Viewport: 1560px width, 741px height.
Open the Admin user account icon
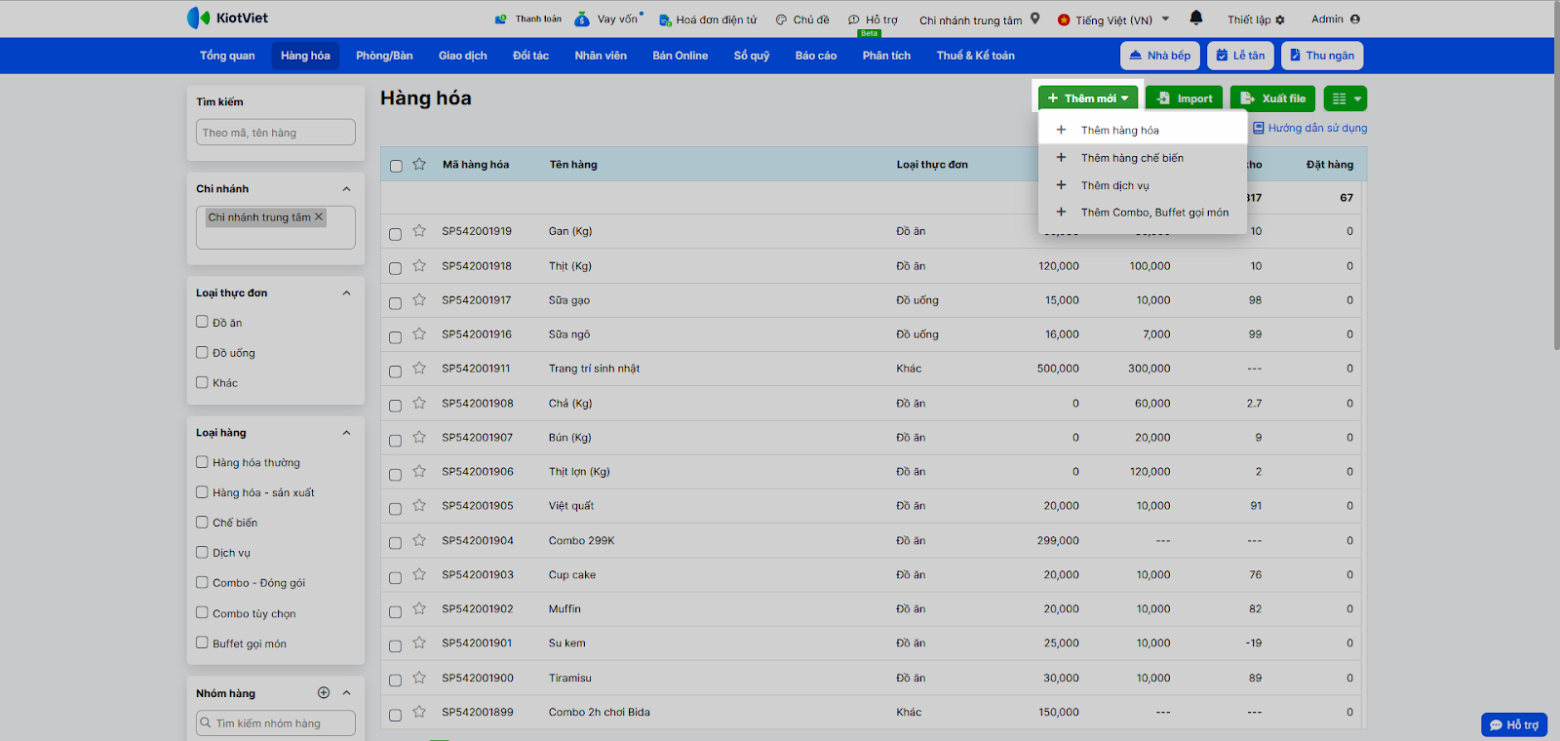(1355, 19)
